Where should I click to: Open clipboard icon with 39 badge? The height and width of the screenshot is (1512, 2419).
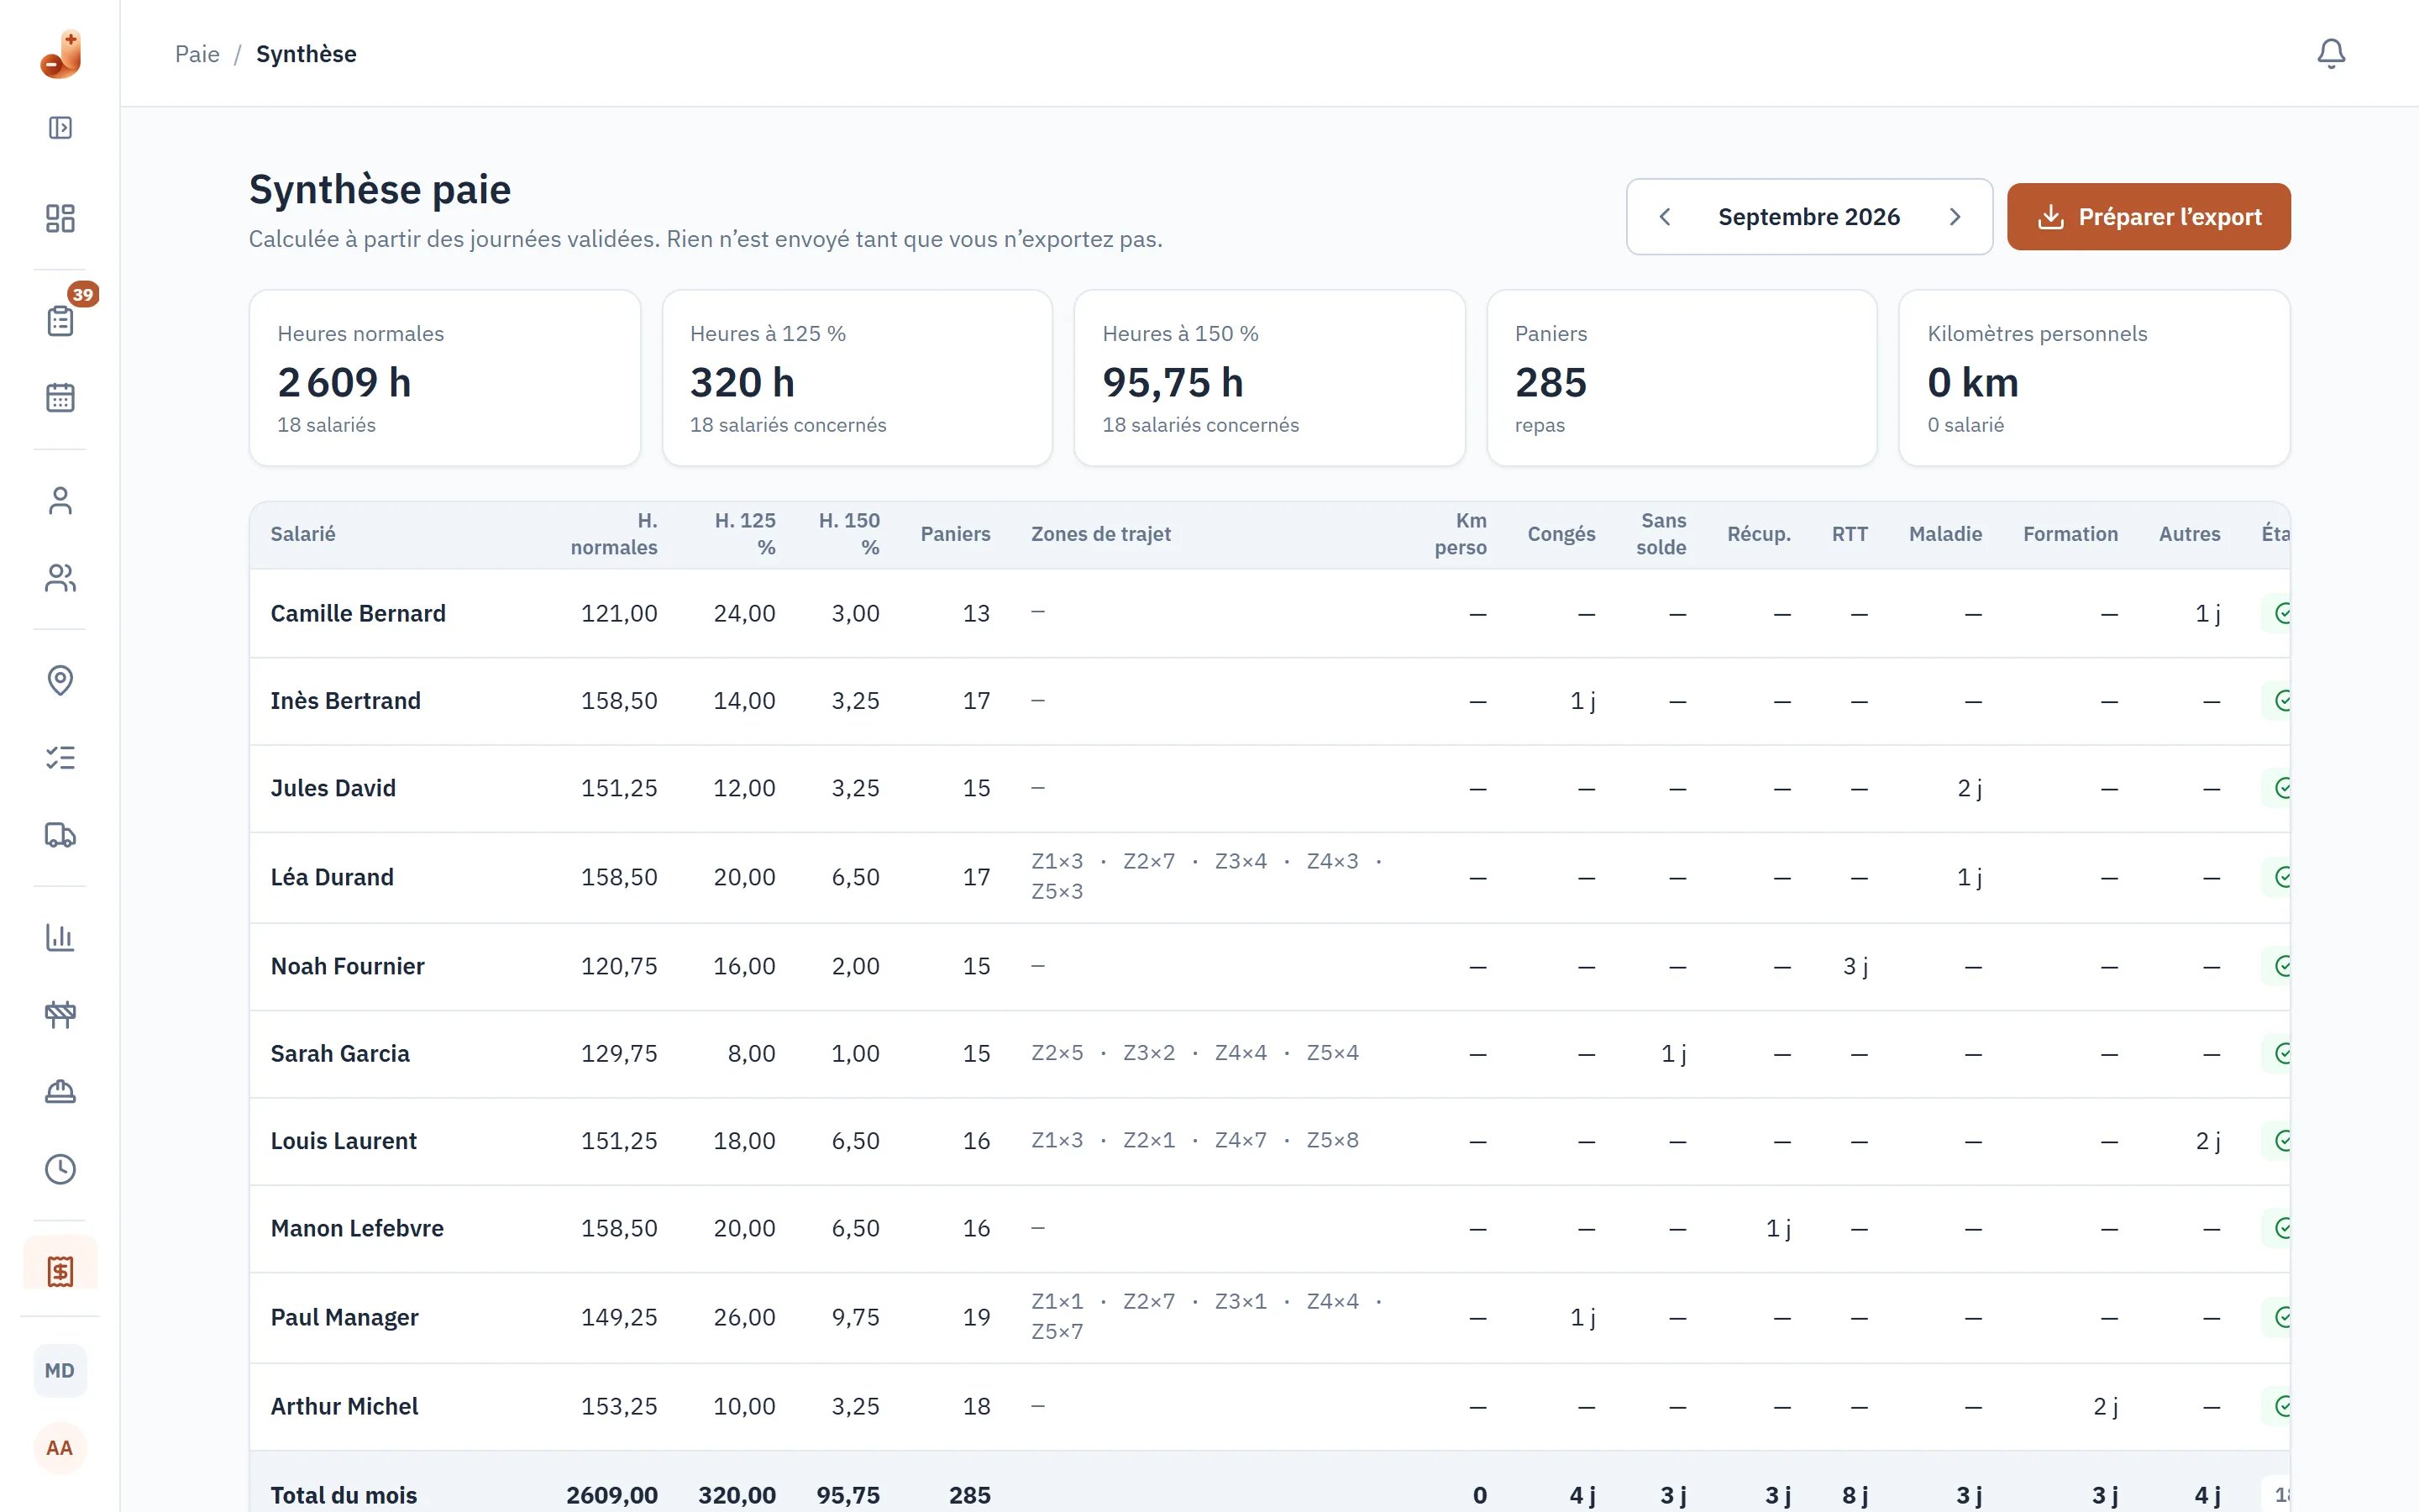[60, 320]
